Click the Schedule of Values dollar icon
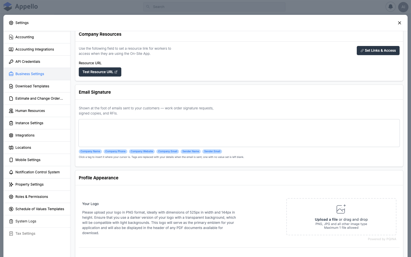Viewport: 411px width, 257px height. [11, 209]
